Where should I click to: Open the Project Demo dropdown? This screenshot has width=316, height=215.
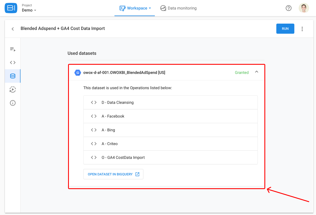pyautogui.click(x=29, y=8)
